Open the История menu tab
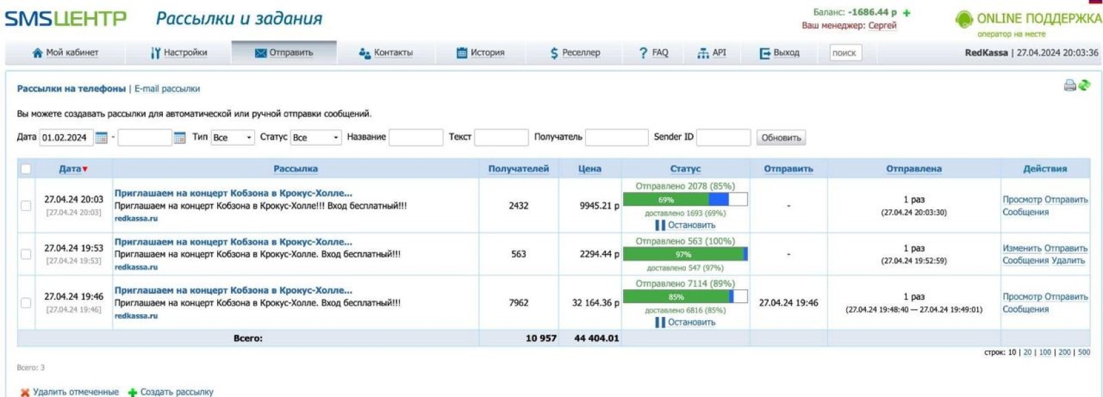This screenshot has width=1103, height=397. tap(481, 53)
